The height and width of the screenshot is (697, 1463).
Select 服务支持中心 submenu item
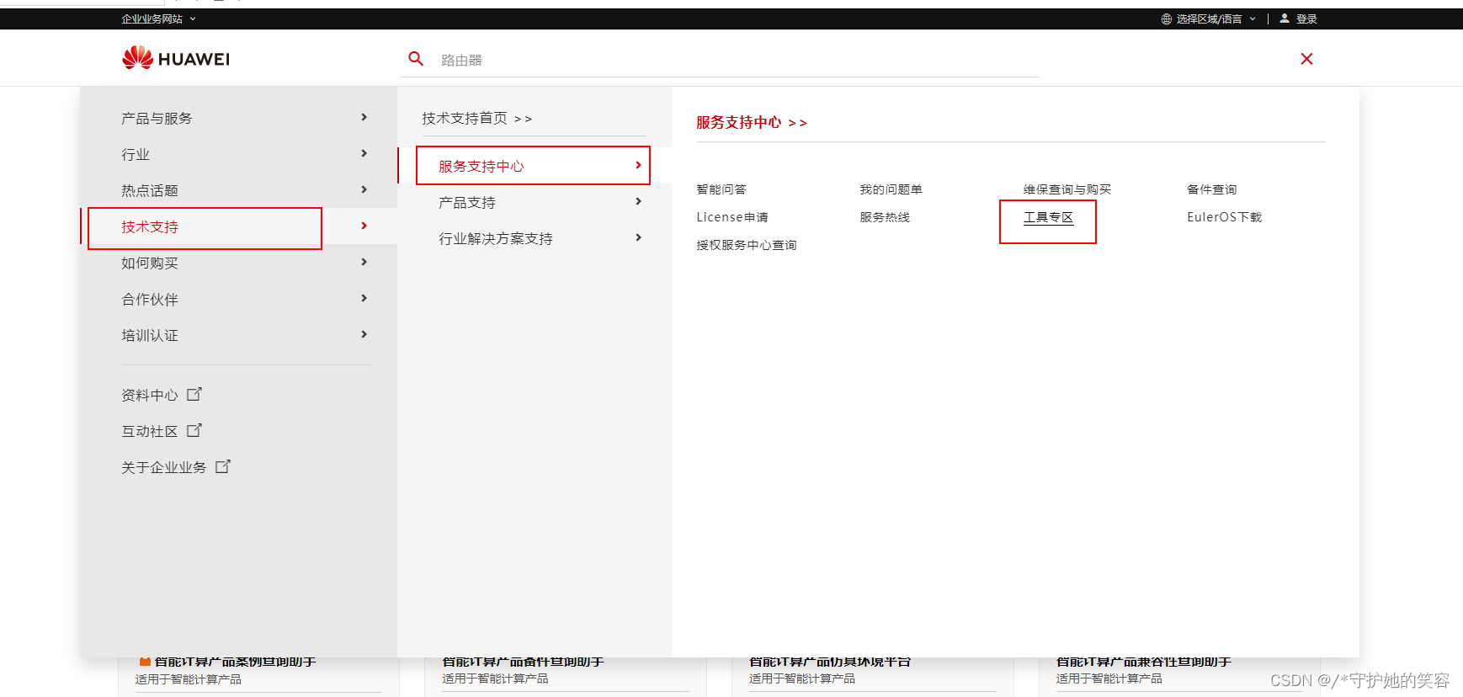481,167
